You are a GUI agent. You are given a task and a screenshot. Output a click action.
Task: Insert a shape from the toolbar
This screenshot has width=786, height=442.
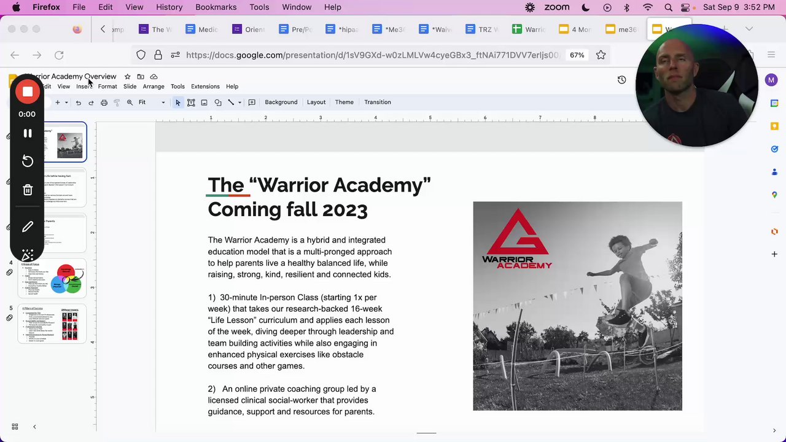coord(217,103)
